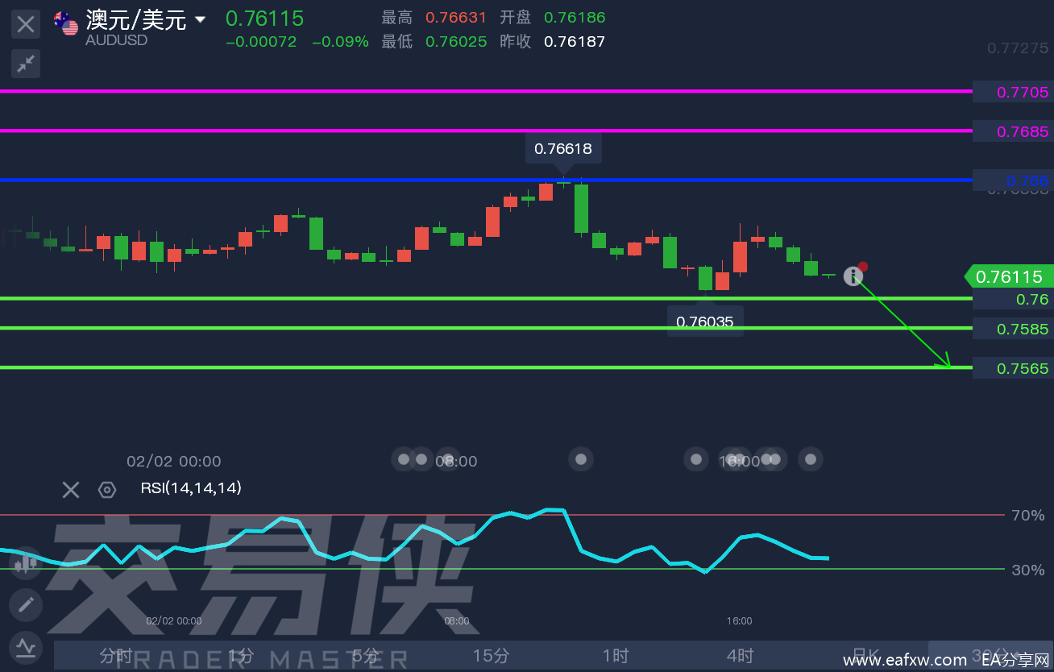Click the 开盘 value 0.76186

[x=575, y=18]
